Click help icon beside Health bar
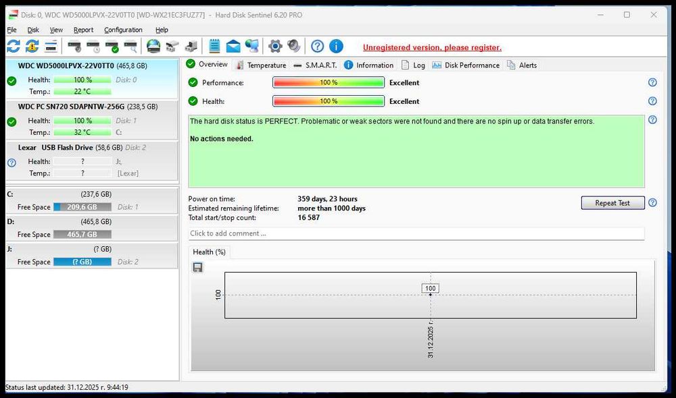676x398 pixels. click(653, 101)
